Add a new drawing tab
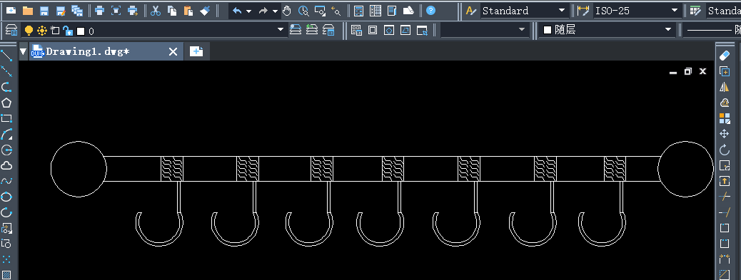 196,52
